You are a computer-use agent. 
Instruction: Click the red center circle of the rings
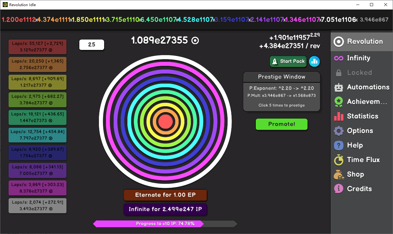tap(165, 121)
